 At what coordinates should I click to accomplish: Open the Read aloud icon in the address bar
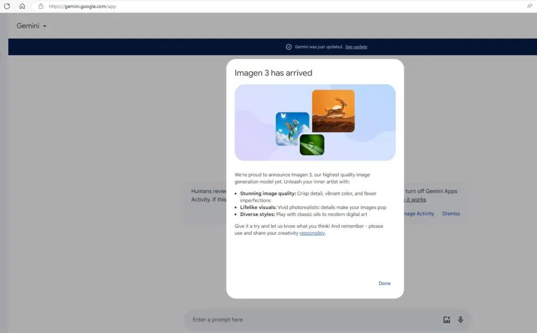530,6
